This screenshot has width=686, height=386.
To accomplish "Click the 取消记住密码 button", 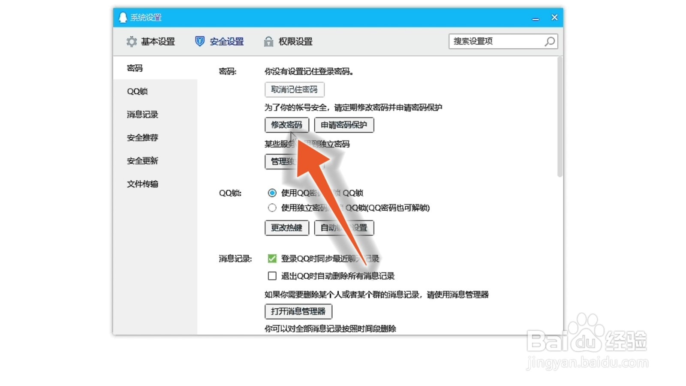I will [x=294, y=90].
